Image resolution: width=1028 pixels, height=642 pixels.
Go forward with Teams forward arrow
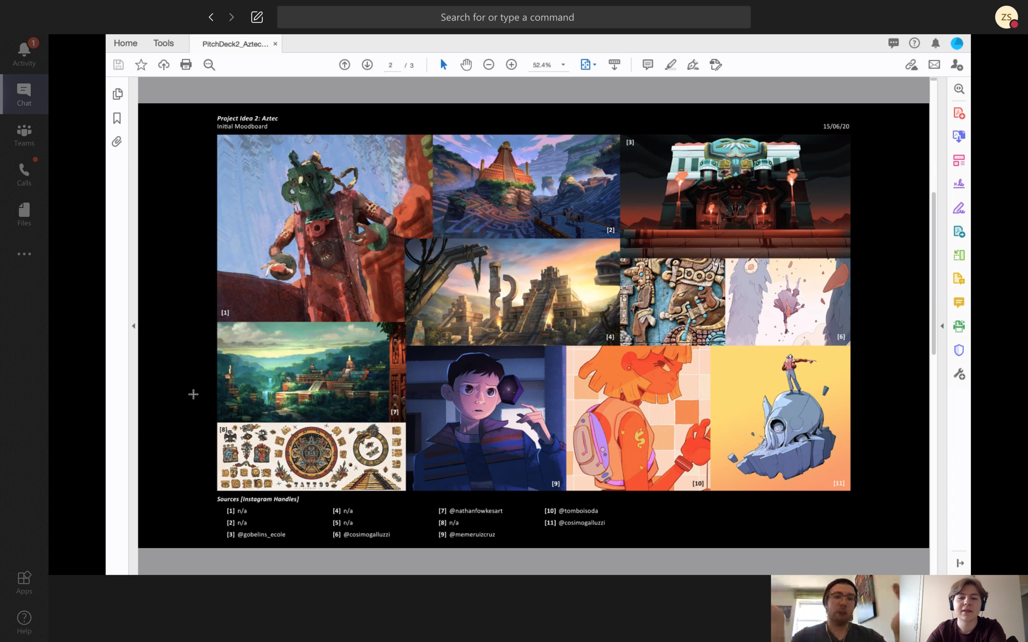point(231,17)
